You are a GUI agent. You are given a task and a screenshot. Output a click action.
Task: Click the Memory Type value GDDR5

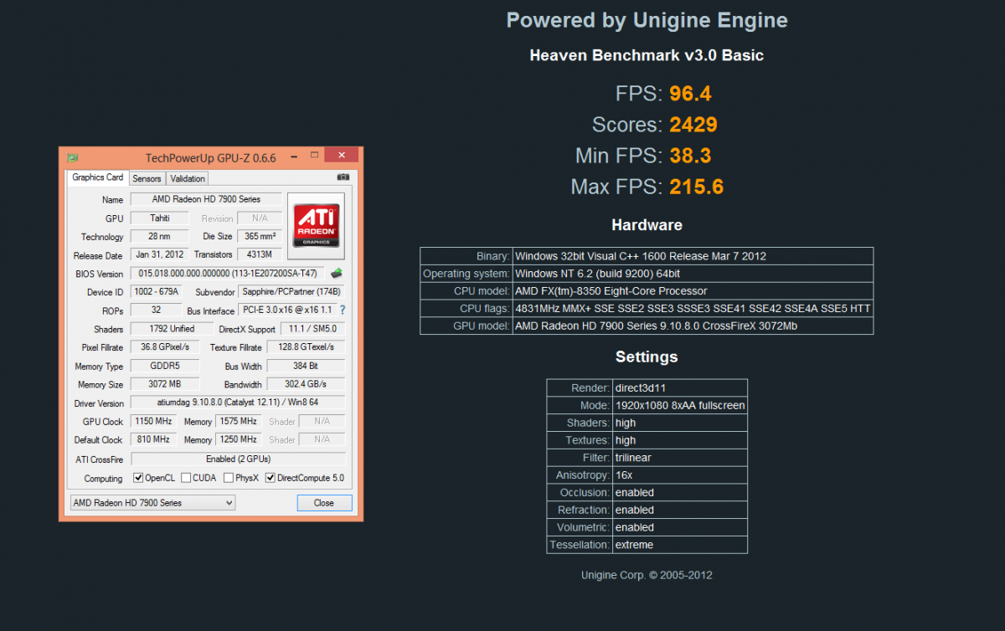coord(165,366)
